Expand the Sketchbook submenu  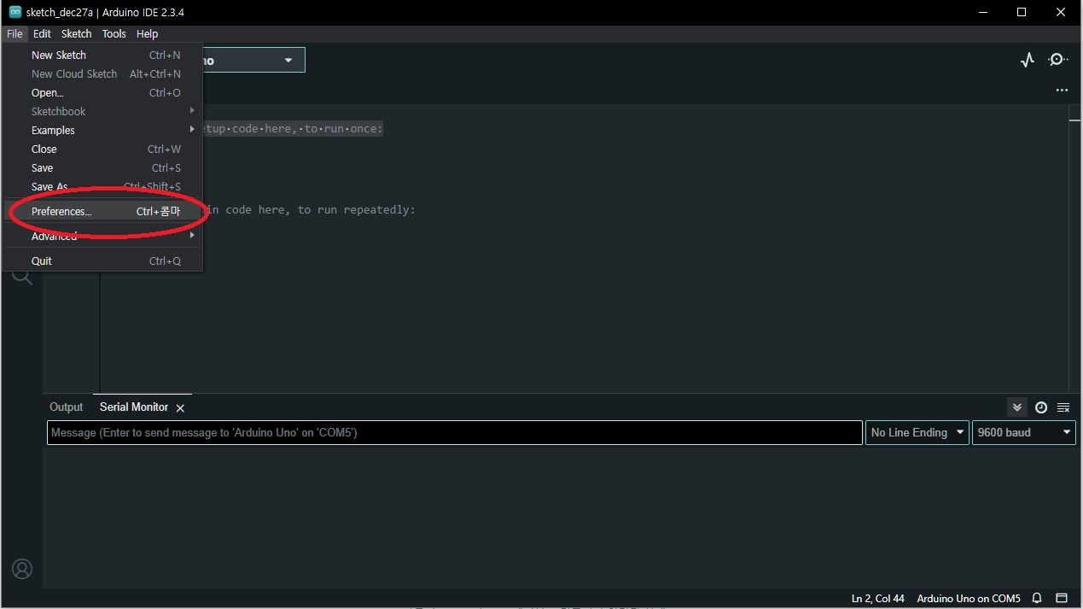[x=102, y=111]
